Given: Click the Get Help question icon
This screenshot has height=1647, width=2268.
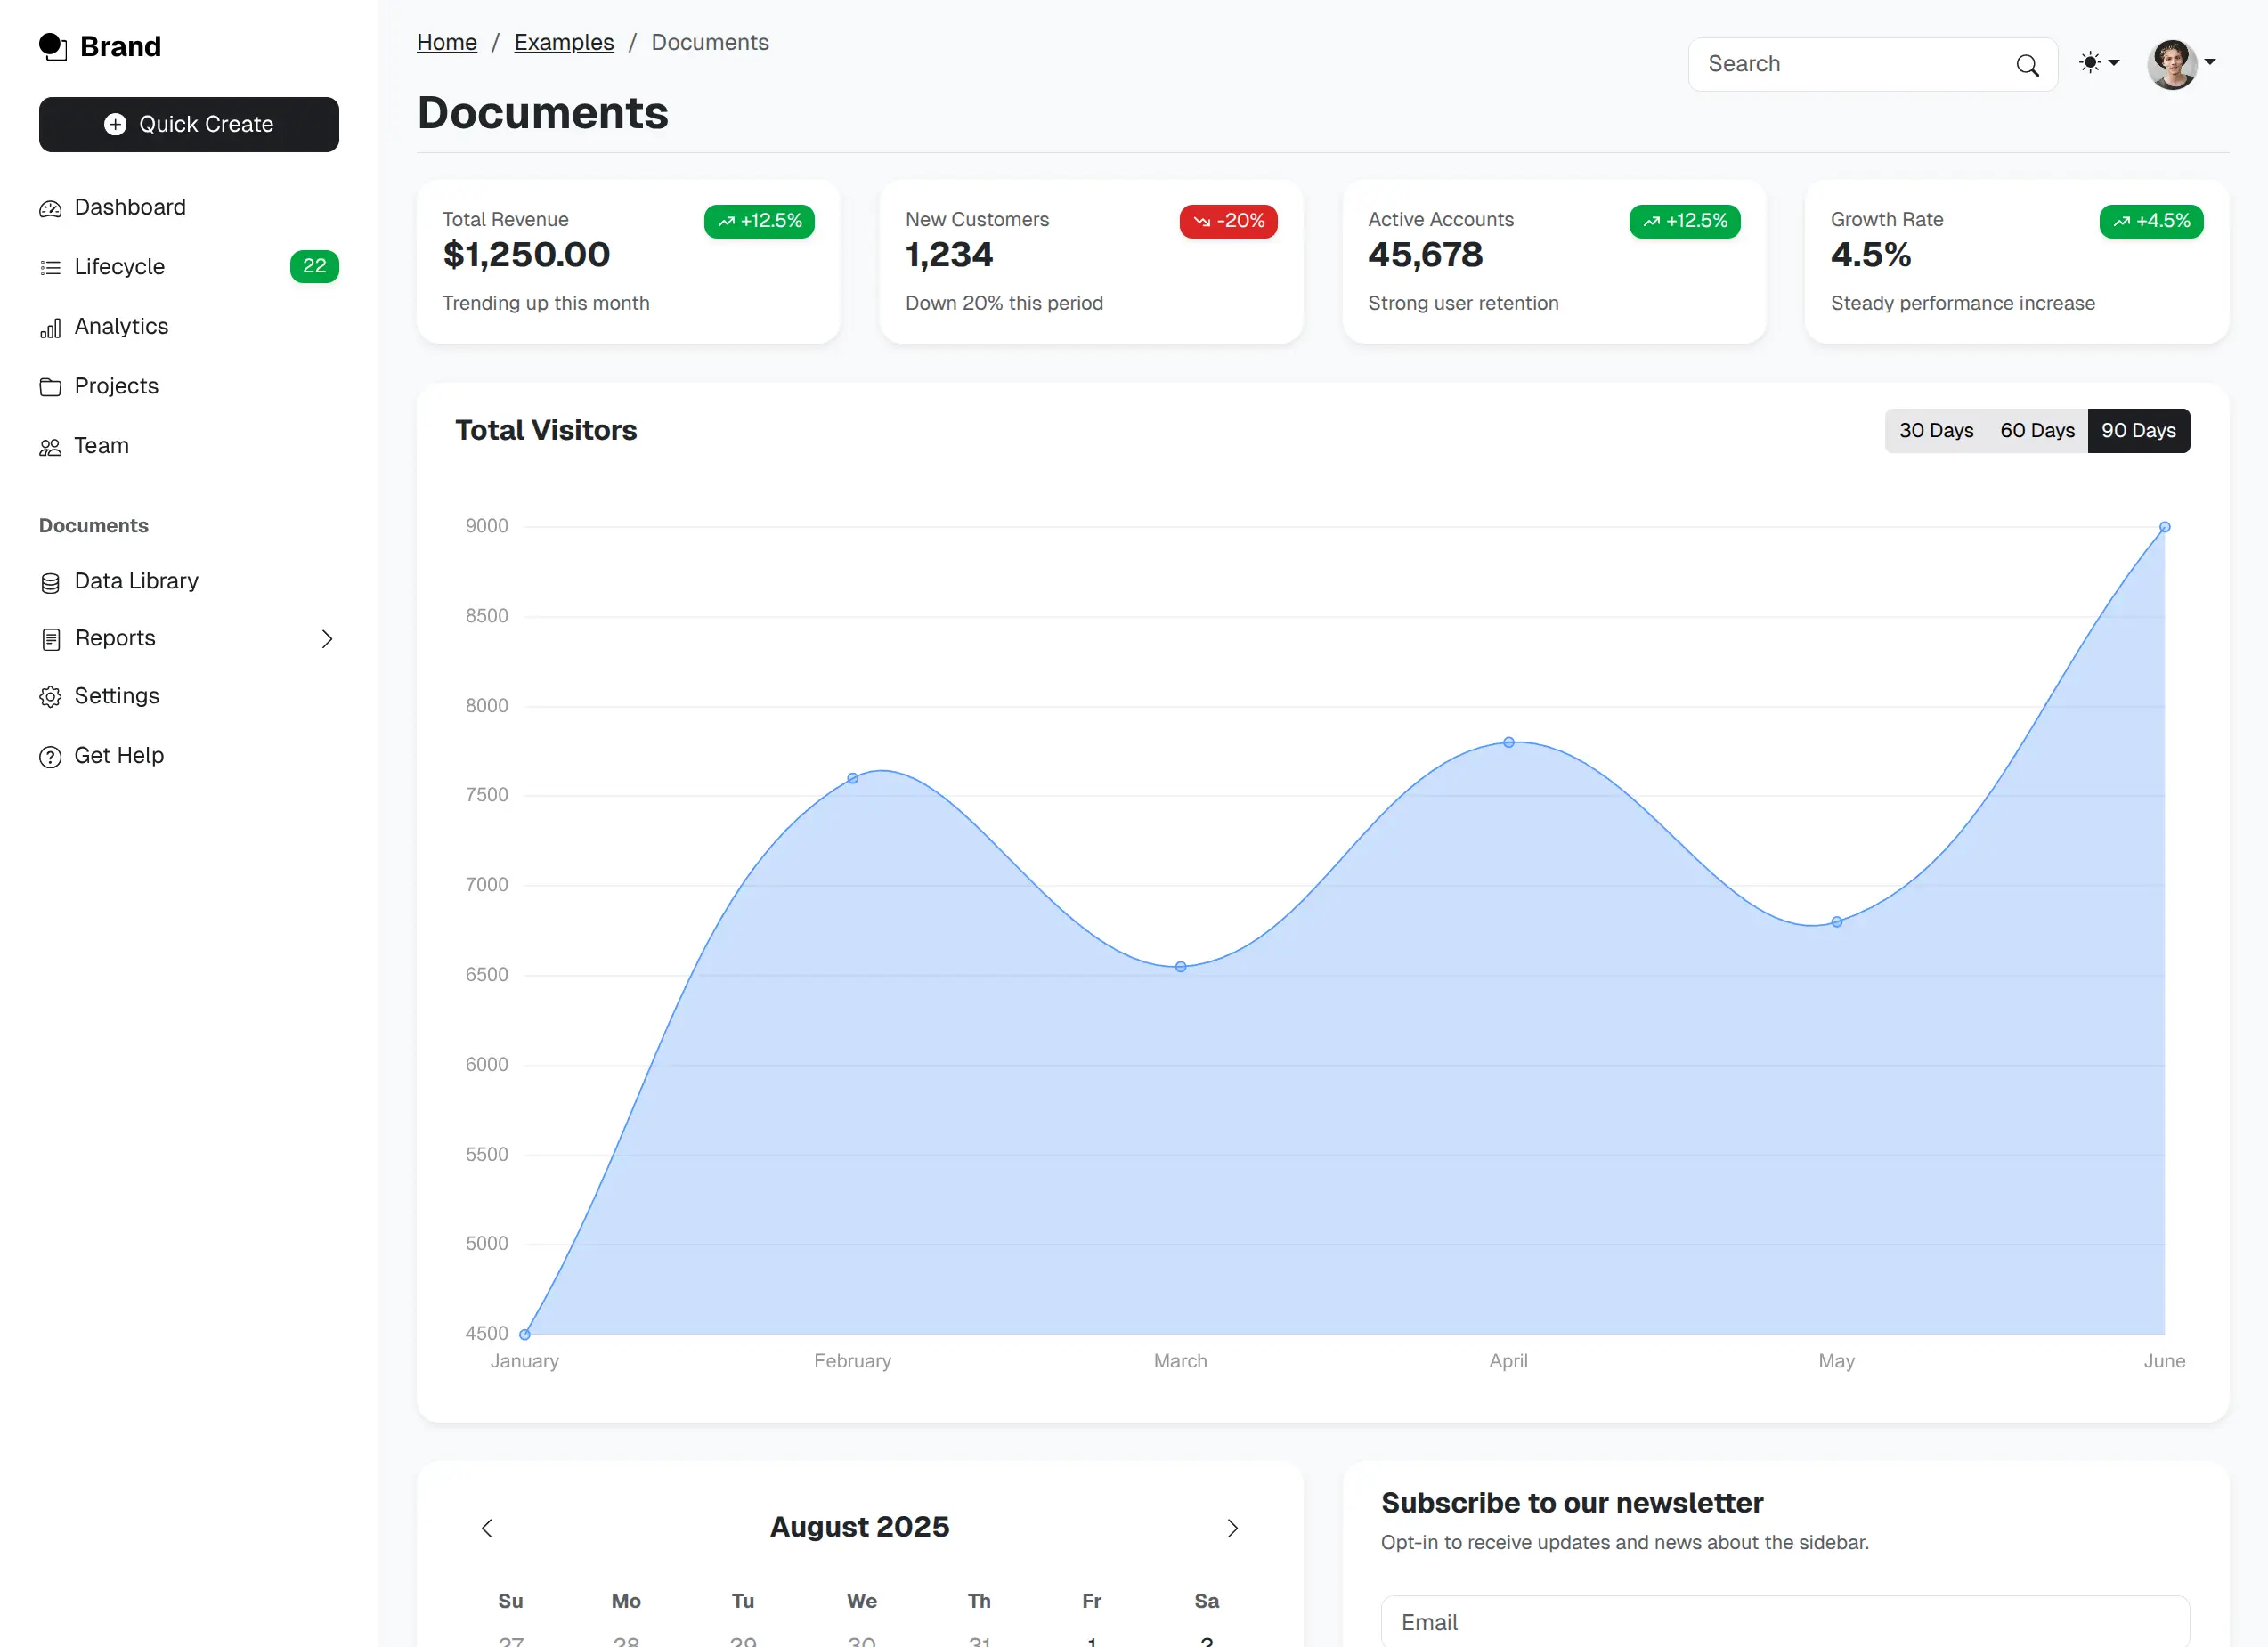Looking at the screenshot, I should point(50,757).
